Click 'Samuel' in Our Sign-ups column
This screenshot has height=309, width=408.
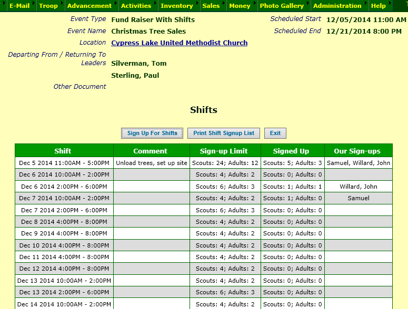[x=359, y=198]
